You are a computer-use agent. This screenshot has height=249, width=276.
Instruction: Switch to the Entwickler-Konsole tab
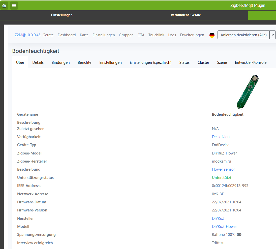(x=251, y=63)
